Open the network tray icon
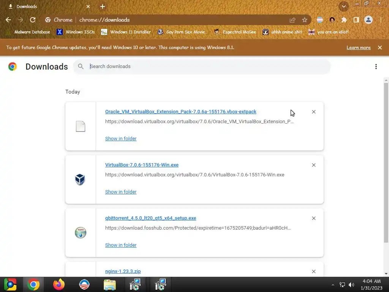Image resolution: width=389 pixels, height=292 pixels. [x=342, y=285]
